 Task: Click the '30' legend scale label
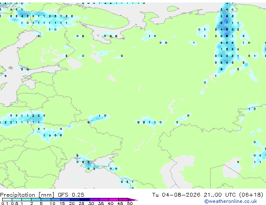pos(91,203)
